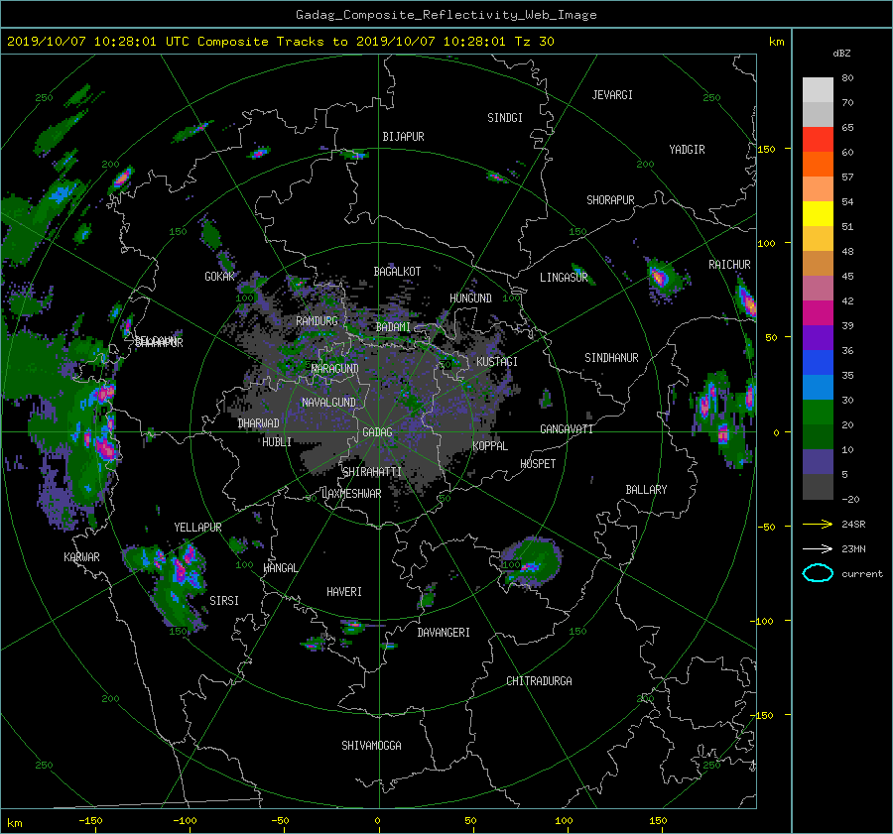Select the blue 35 dBZ color swatch

point(818,362)
